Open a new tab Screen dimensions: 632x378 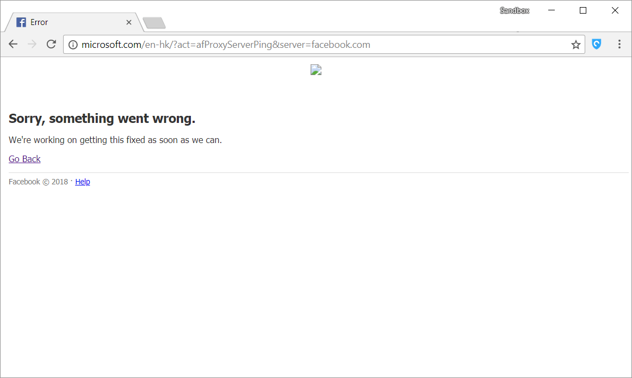tap(154, 23)
